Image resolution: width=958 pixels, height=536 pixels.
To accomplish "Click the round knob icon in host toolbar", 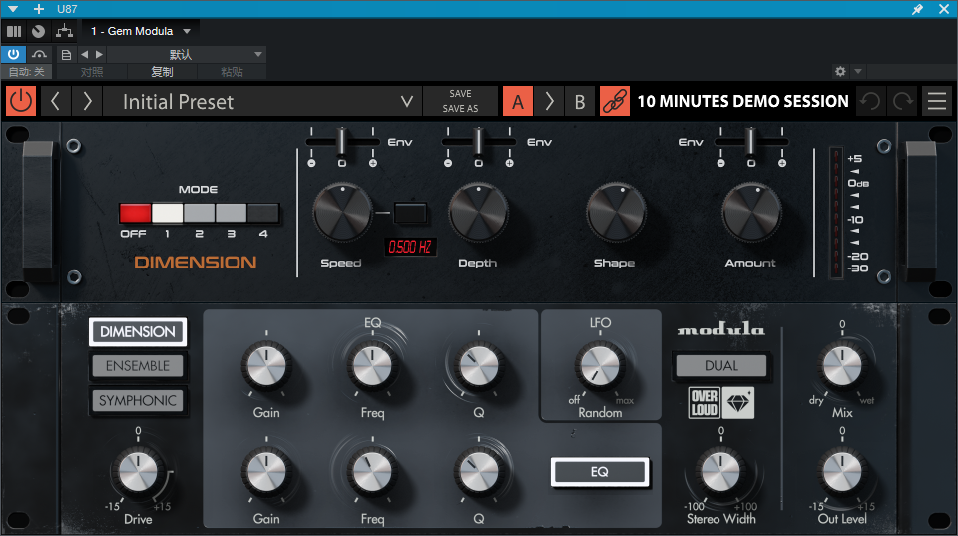I will tap(39, 31).
